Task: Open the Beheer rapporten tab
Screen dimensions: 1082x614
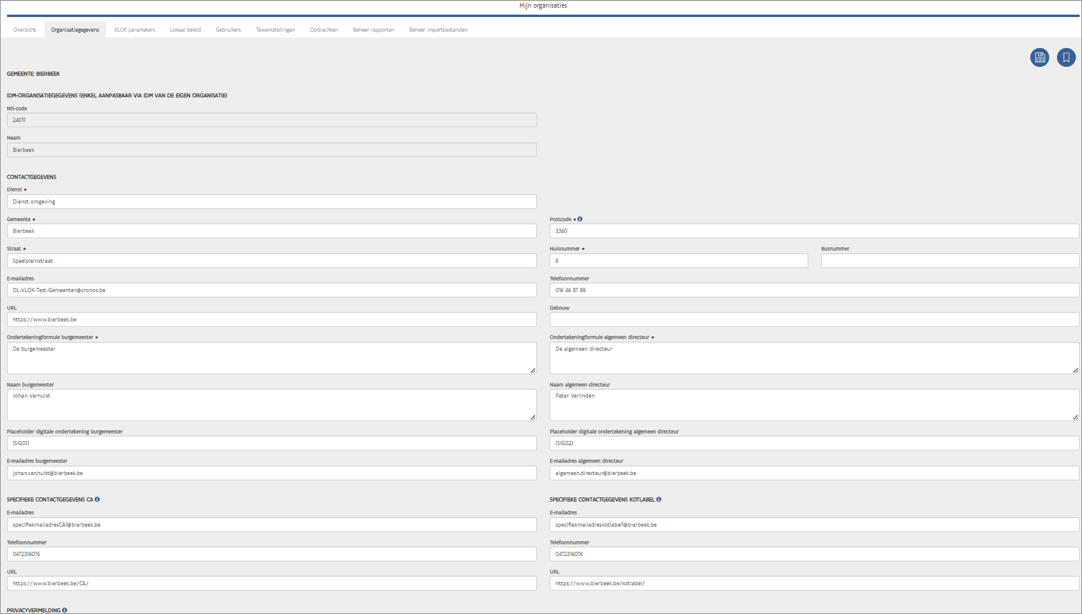Action: (x=373, y=30)
